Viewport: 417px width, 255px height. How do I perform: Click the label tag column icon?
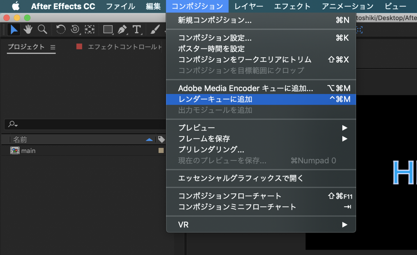tap(161, 139)
